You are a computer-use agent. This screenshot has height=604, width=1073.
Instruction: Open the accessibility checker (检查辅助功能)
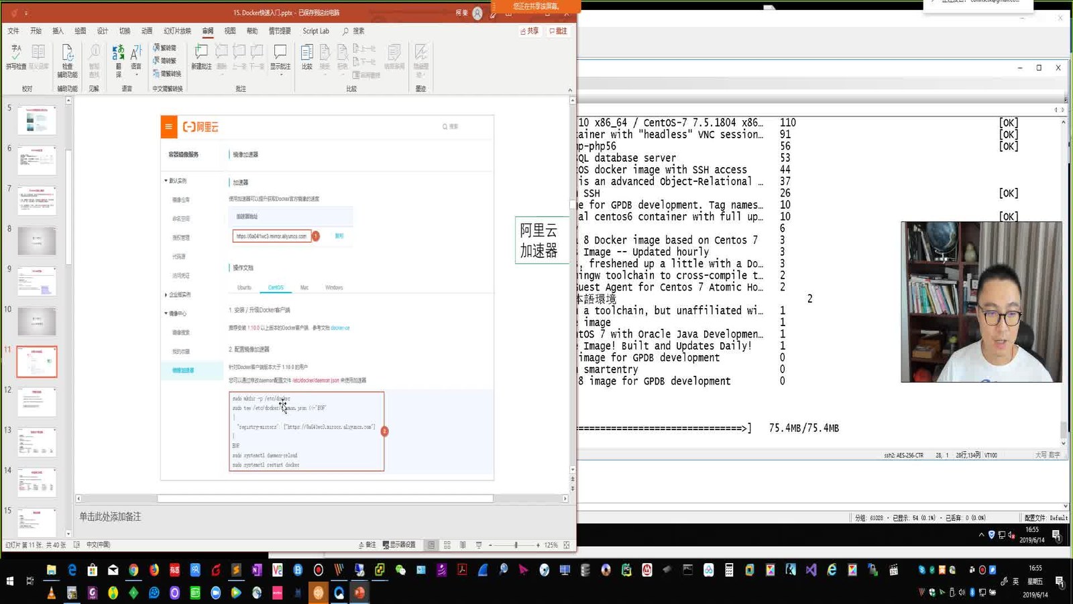[x=67, y=61]
